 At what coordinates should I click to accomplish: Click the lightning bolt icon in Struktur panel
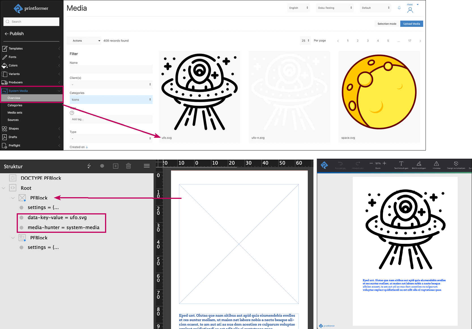[89, 166]
